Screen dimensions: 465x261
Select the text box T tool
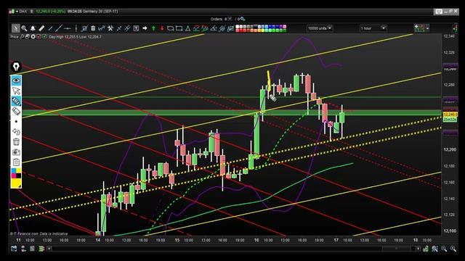tap(136, 28)
